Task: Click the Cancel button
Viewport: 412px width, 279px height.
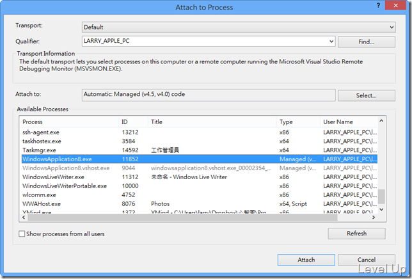Action: click(x=367, y=260)
